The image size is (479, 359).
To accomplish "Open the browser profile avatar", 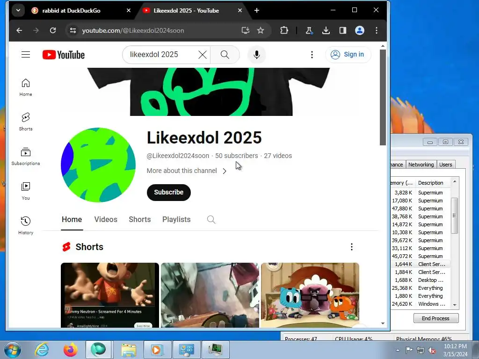I will coord(360,30).
